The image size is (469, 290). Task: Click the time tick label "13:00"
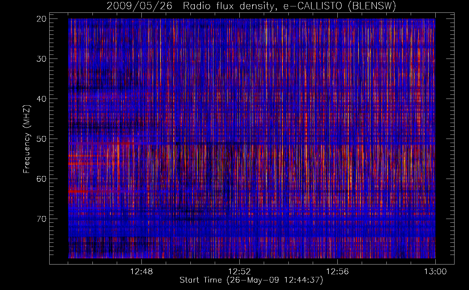[435, 272]
